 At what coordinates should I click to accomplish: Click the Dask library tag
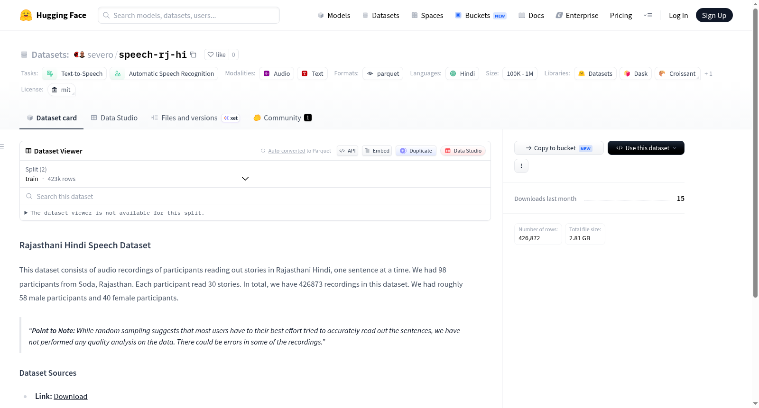click(636, 73)
